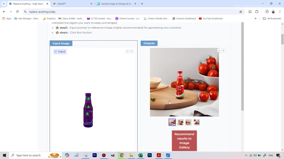Open Photoshop from the taskbar
284x159 pixels.
(150, 155)
